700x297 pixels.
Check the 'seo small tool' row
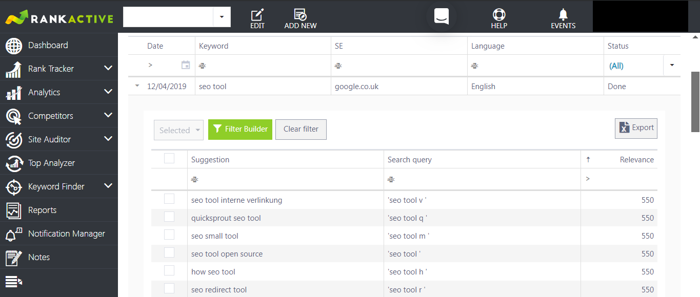(169, 235)
